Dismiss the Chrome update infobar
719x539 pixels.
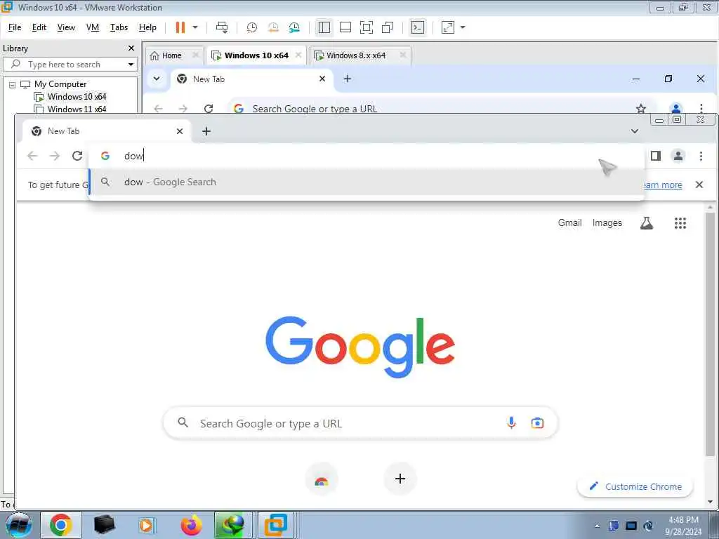point(699,185)
